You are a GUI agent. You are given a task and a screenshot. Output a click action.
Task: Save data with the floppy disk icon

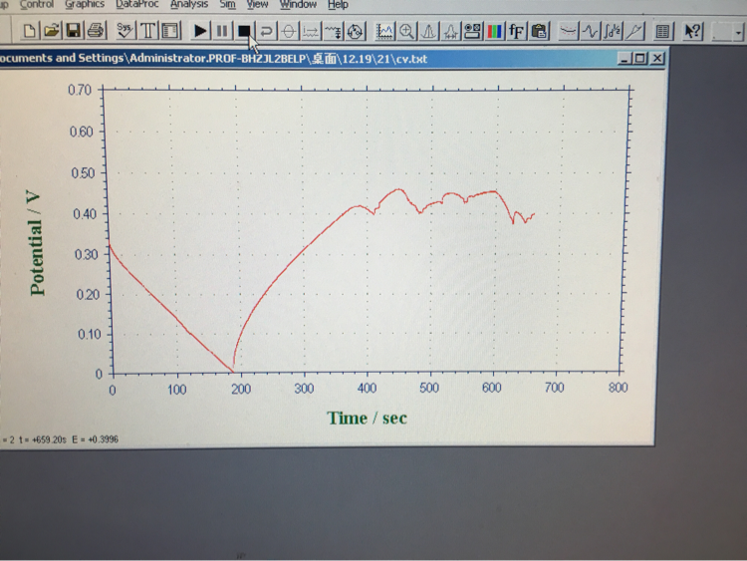point(73,32)
